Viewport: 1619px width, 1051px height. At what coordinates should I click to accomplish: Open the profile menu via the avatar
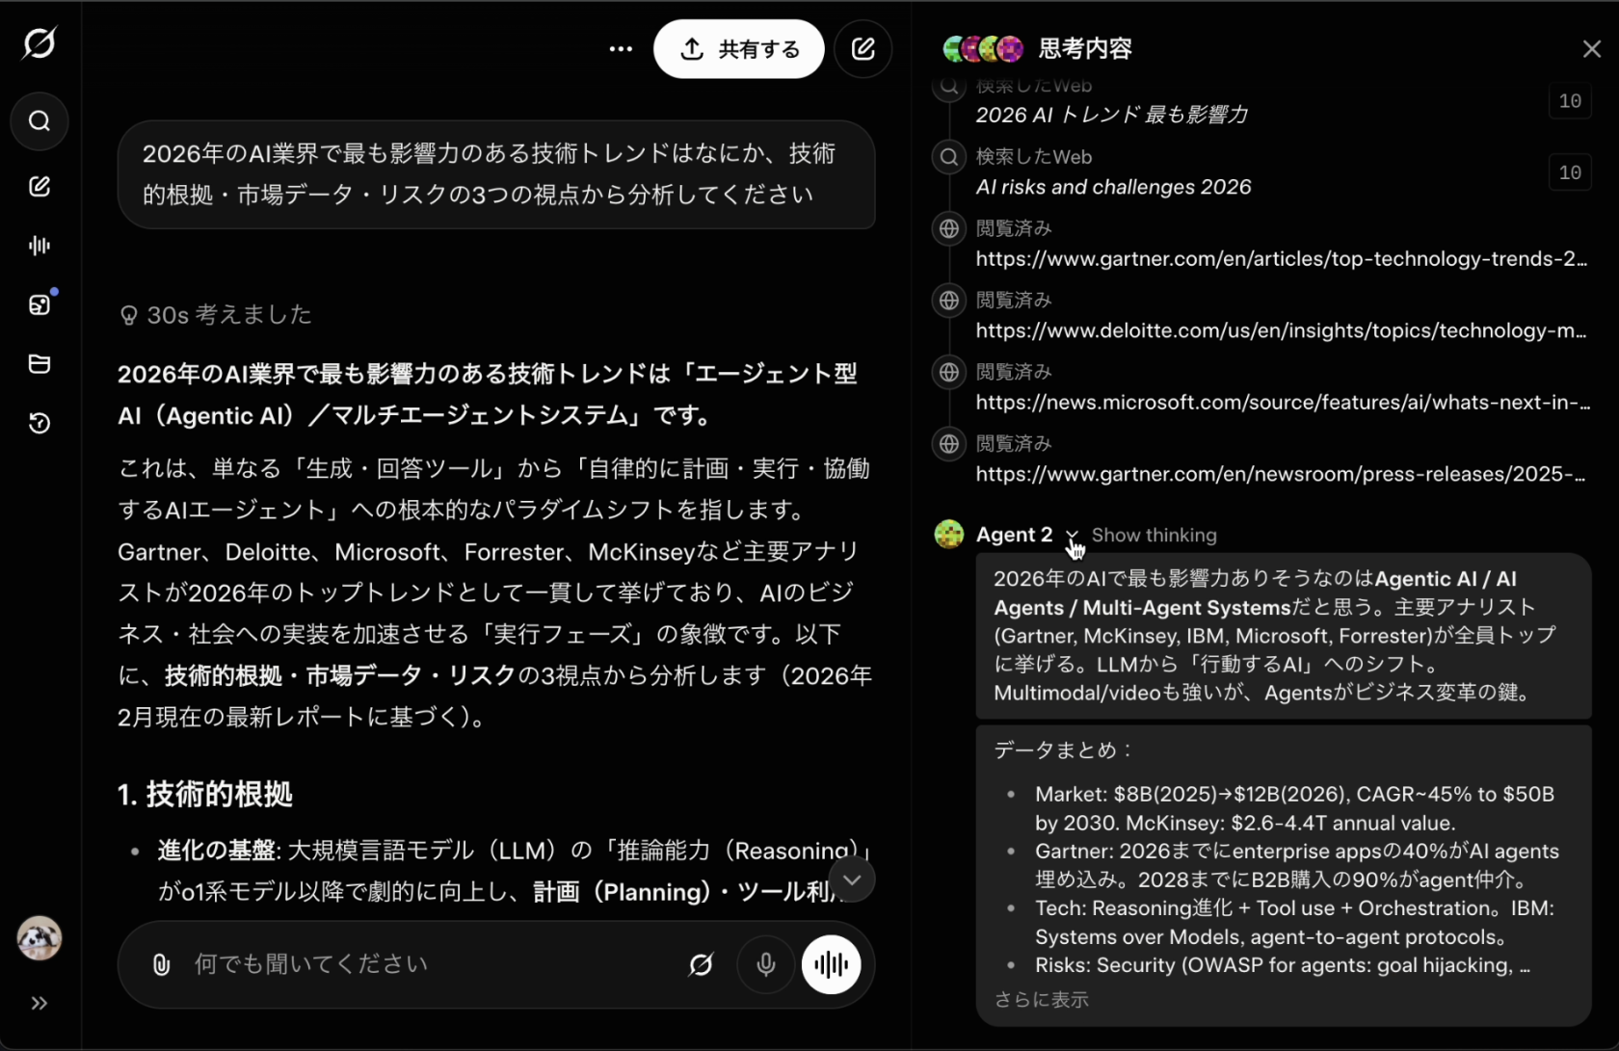(x=40, y=939)
